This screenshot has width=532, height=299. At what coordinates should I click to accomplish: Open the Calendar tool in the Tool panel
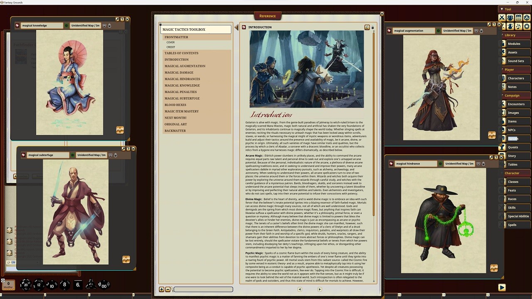pyautogui.click(x=519, y=17)
